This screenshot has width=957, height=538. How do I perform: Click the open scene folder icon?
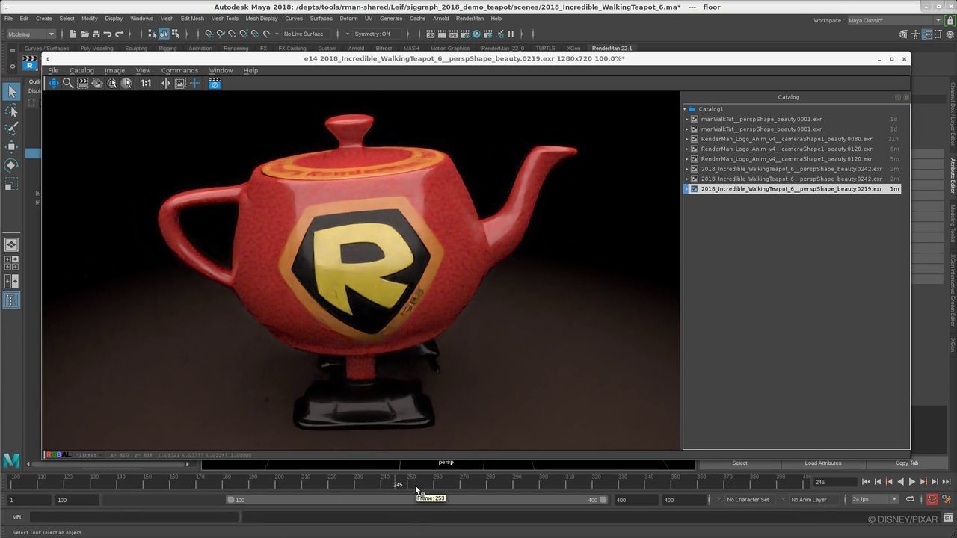coord(84,34)
